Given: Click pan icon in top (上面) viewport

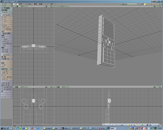Looking at the screenshot, I should pos(46,6).
